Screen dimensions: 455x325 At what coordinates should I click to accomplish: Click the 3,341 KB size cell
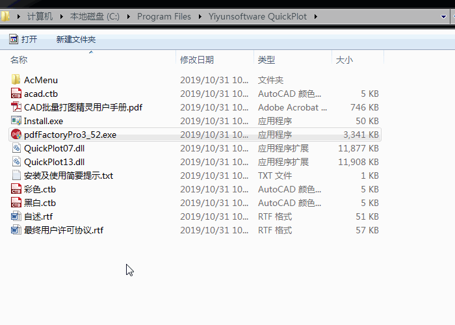[x=361, y=135]
